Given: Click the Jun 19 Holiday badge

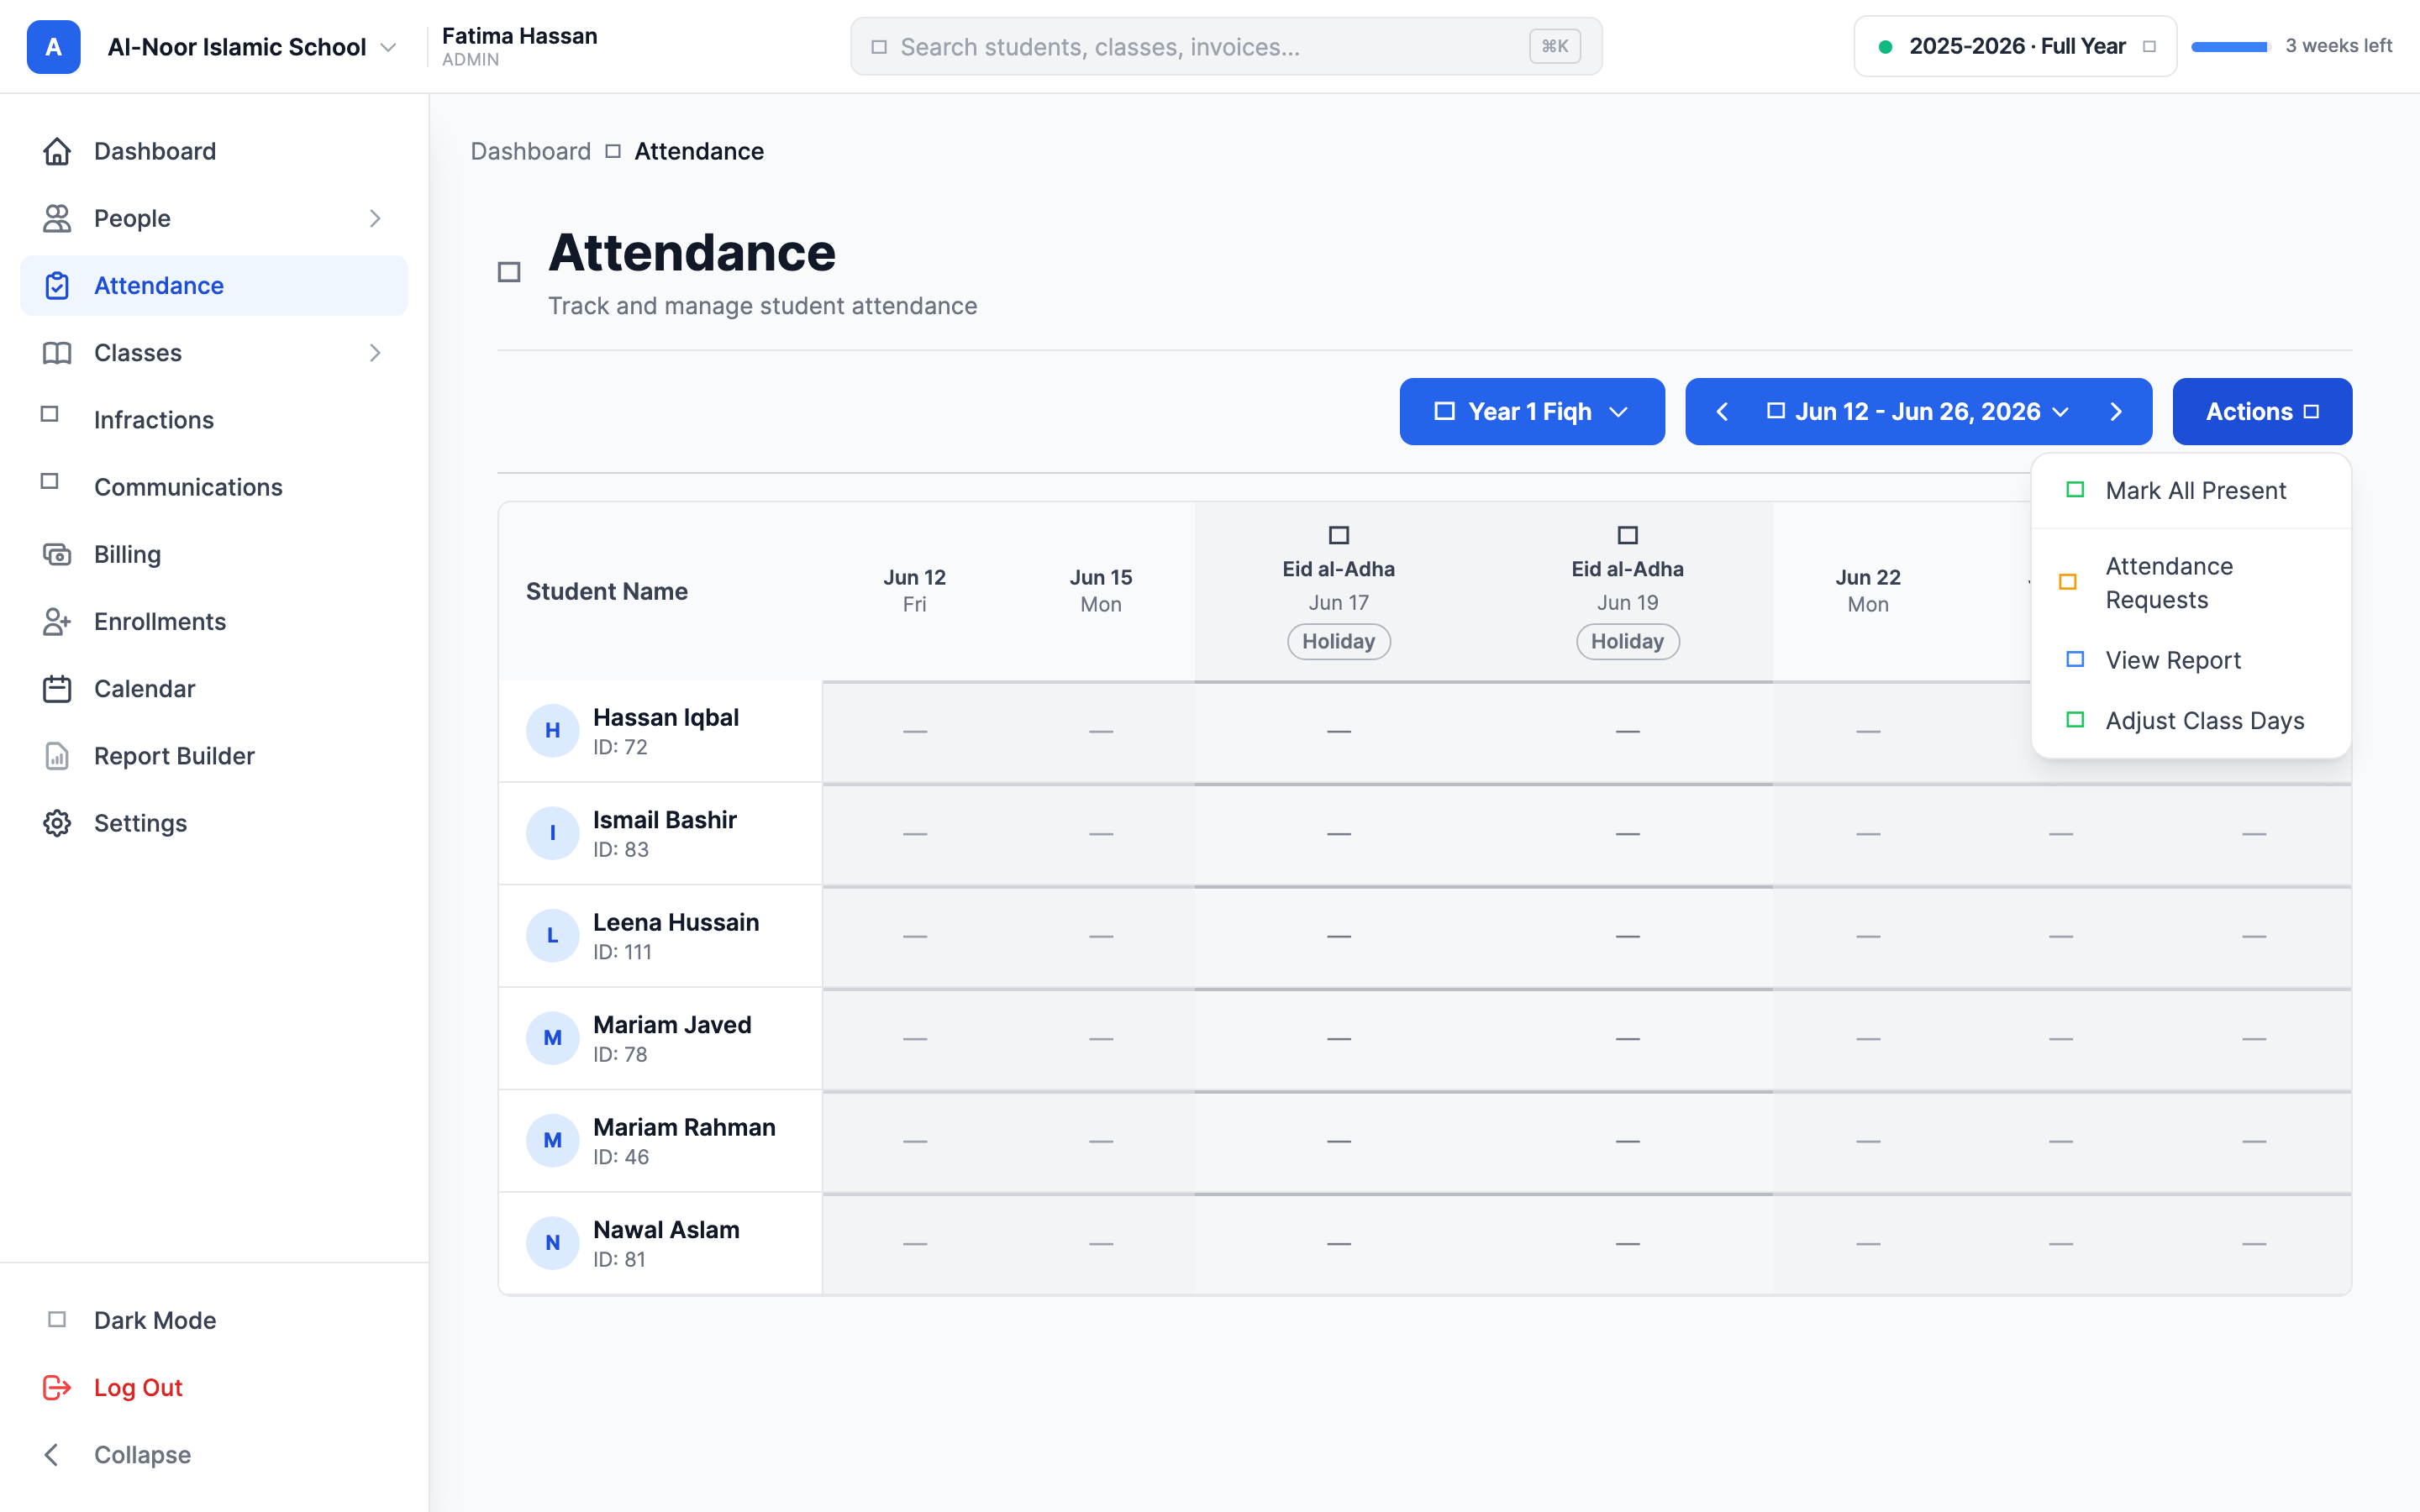Looking at the screenshot, I should [x=1628, y=641].
